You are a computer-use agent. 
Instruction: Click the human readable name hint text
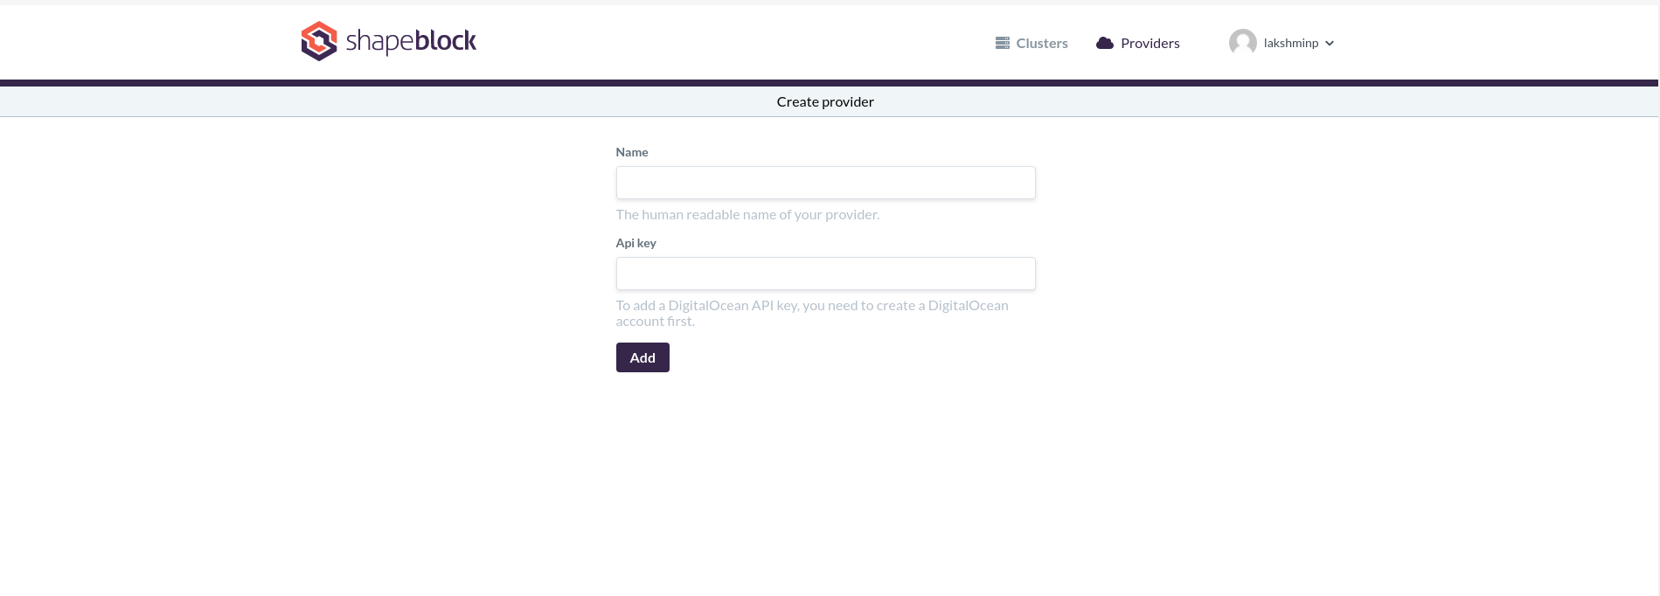747,214
